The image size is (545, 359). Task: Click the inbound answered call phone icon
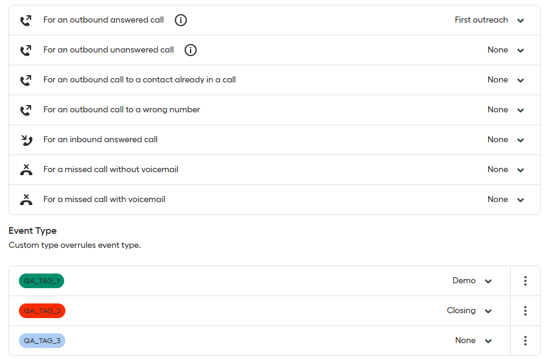(26, 140)
